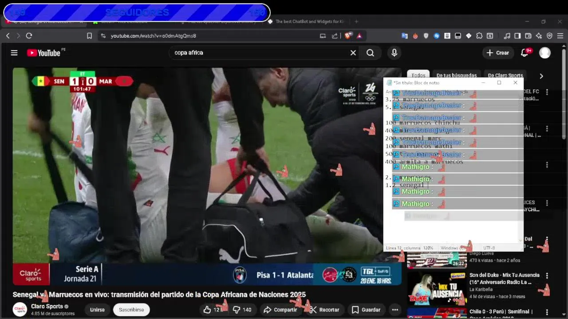Go back to the previous browser page
This screenshot has width=568, height=319.
pos(8,36)
